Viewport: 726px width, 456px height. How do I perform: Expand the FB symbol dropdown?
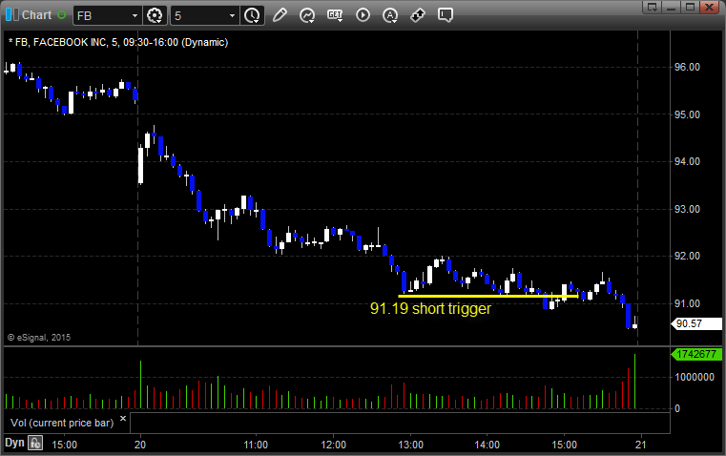coord(135,15)
